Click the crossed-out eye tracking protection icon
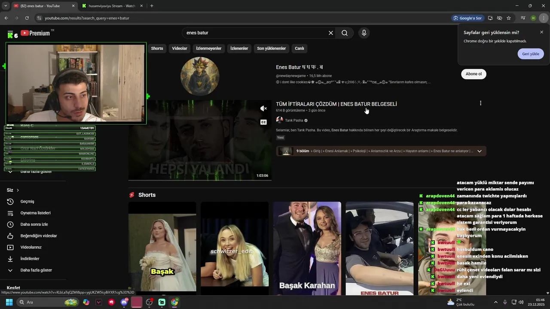The width and height of the screenshot is (550, 309). pos(499,18)
